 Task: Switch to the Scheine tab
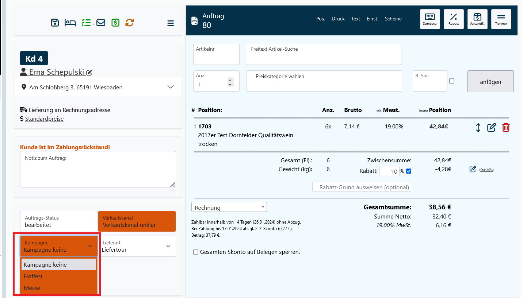point(393,19)
